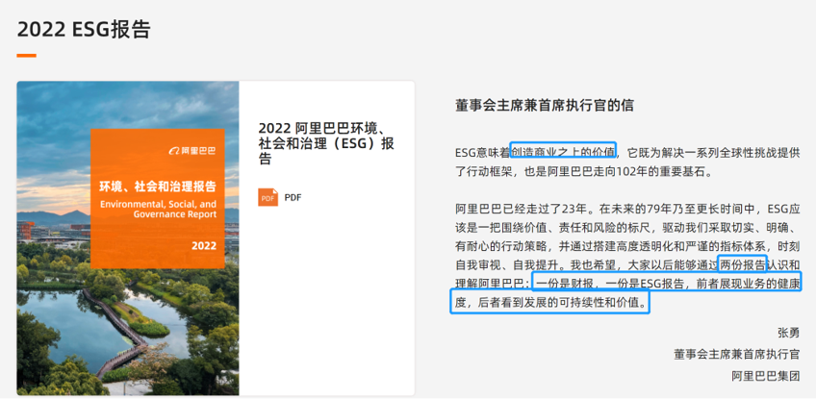The height and width of the screenshot is (399, 816).
Task: Select the 董事会主席兼首席执行官 signature title
Action: [737, 354]
